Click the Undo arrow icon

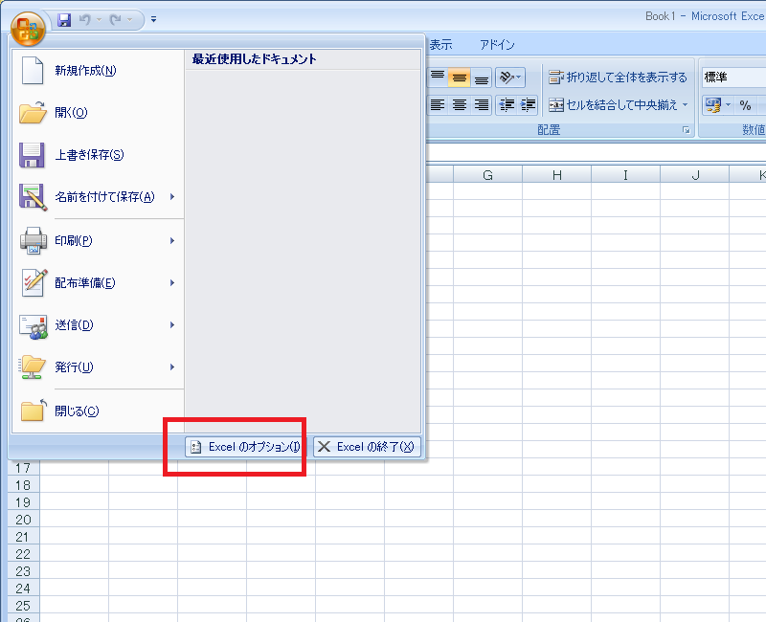click(x=85, y=19)
